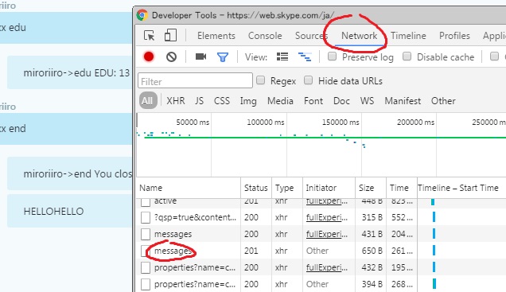Toggle the blue filter funnel icon

click(x=223, y=57)
